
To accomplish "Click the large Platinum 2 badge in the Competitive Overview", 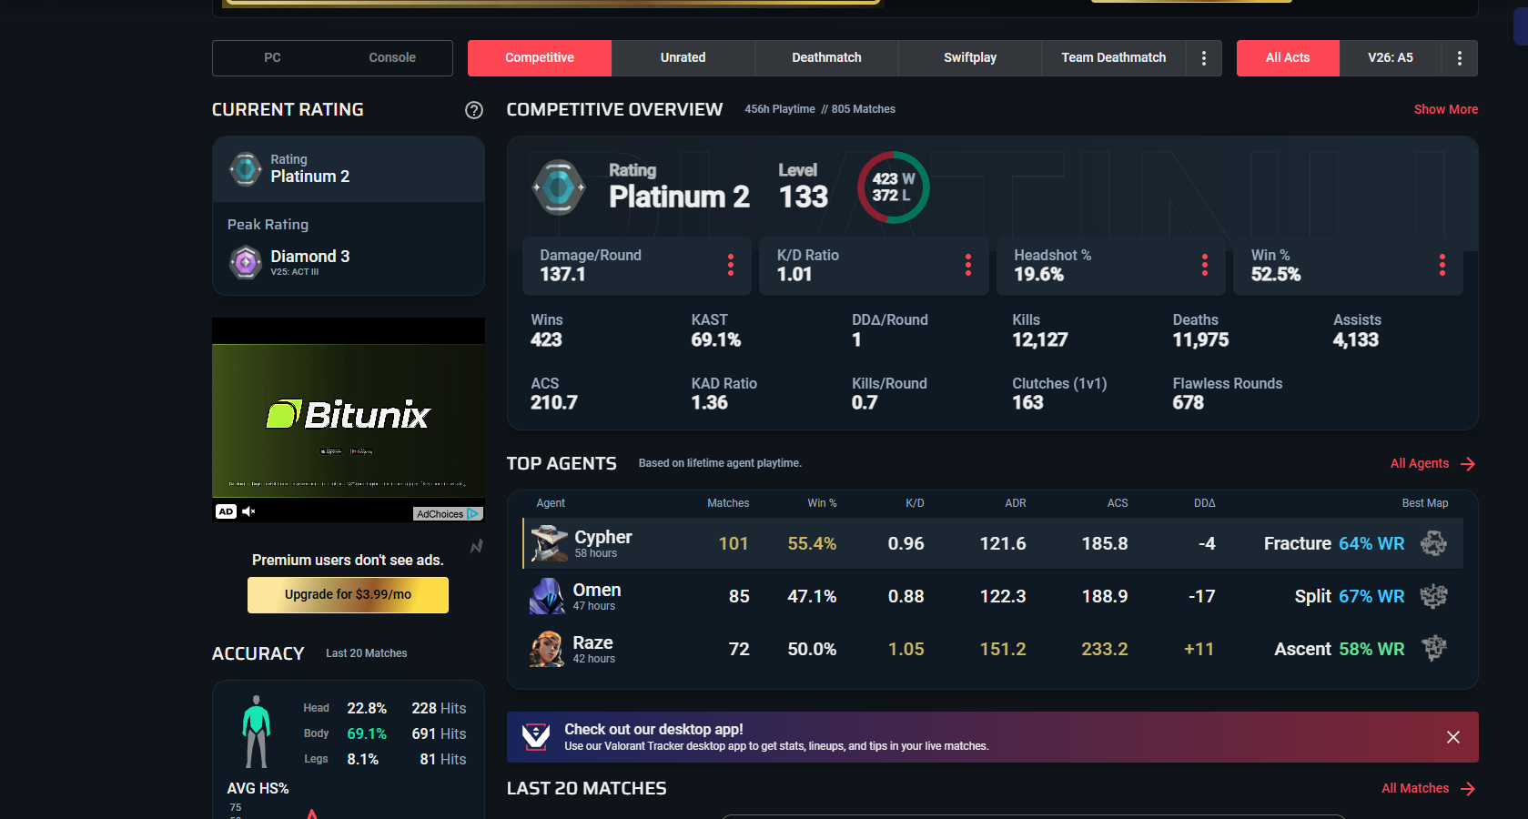I will click(558, 187).
